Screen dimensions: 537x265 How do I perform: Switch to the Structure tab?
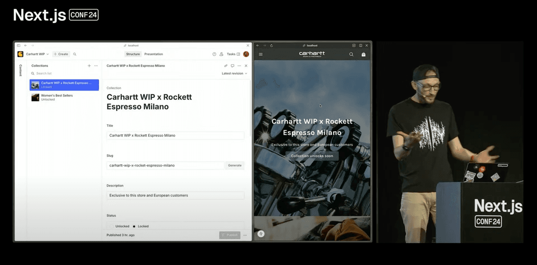click(133, 54)
